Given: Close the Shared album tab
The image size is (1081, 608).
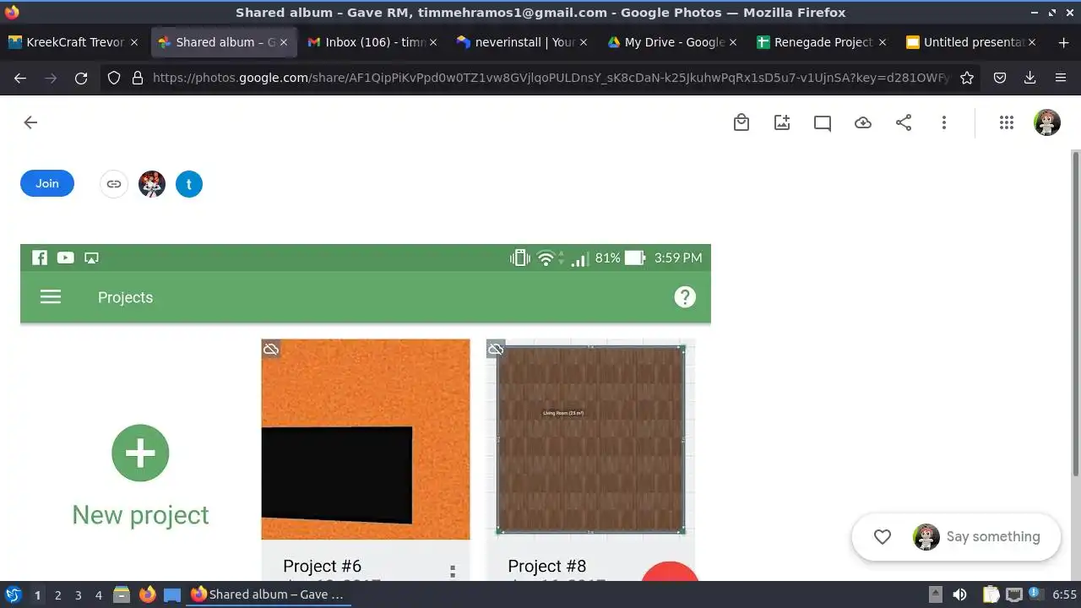Looking at the screenshot, I should tap(284, 42).
